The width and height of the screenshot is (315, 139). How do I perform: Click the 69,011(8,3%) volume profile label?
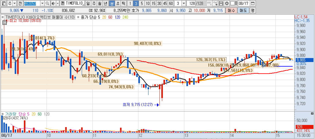click(x=110, y=54)
